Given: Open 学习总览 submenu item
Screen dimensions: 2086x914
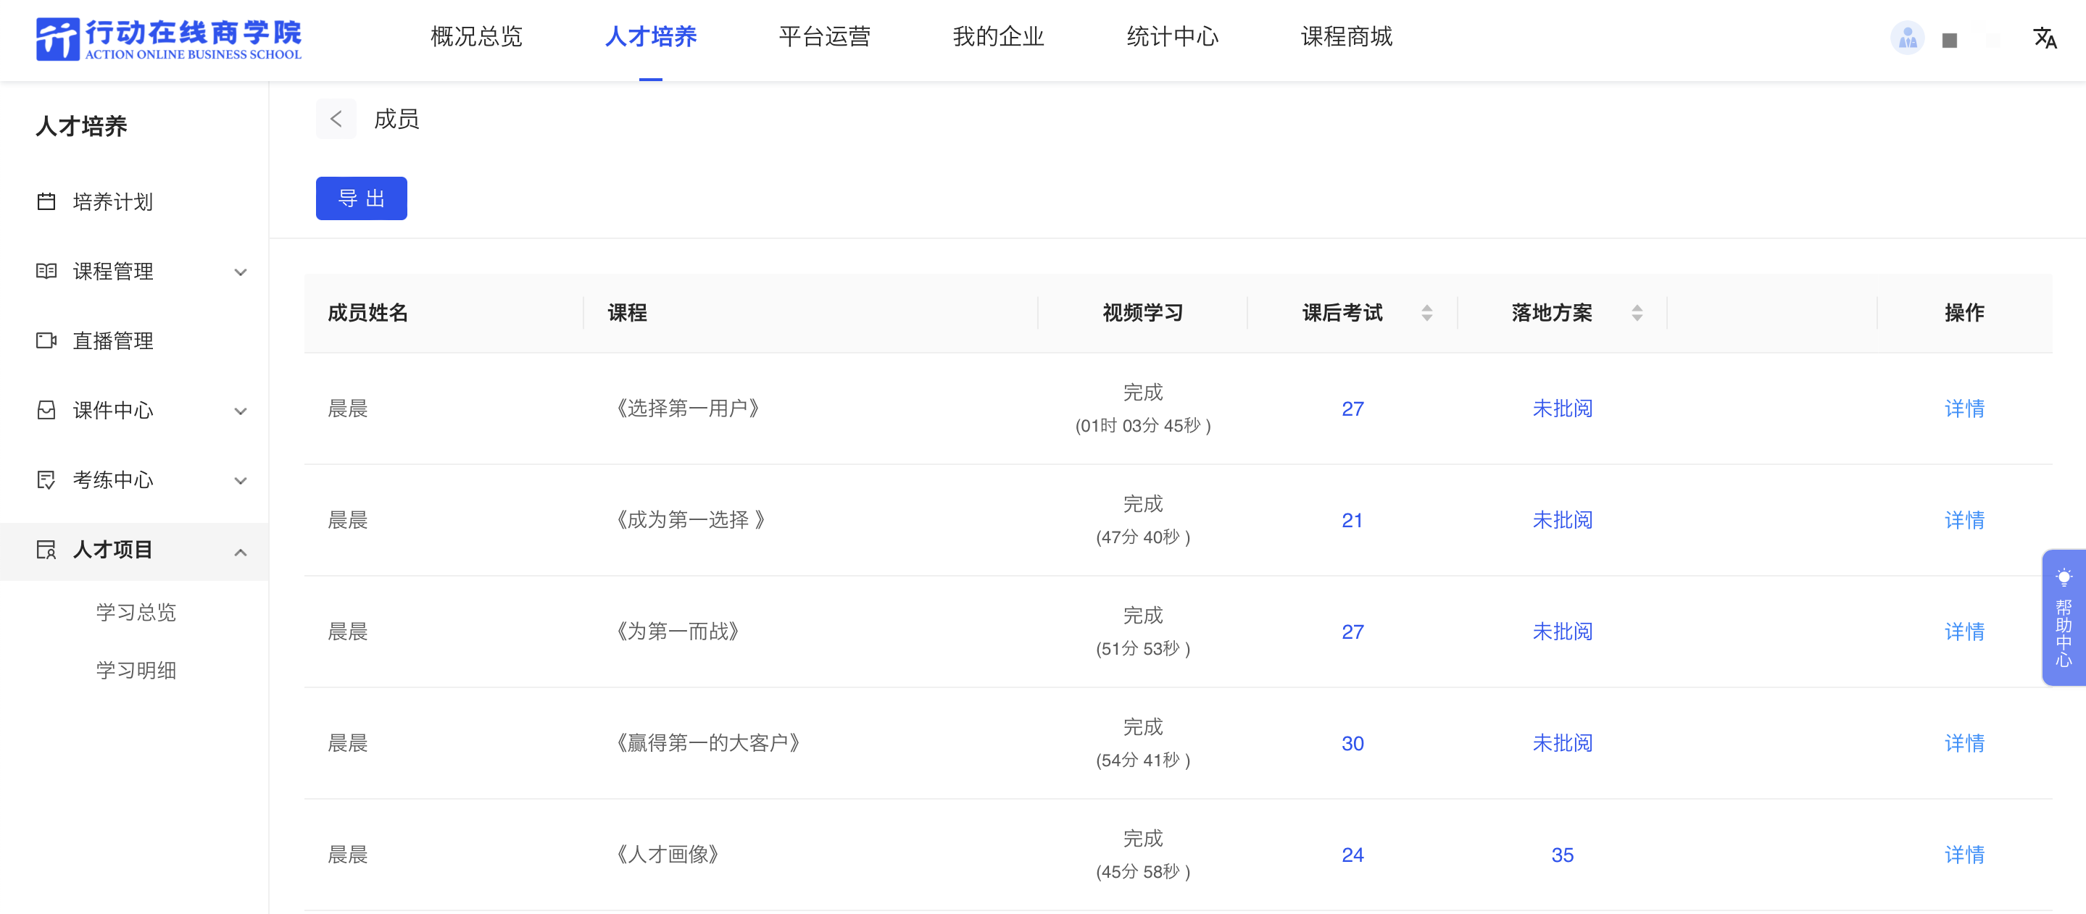Looking at the screenshot, I should (136, 611).
